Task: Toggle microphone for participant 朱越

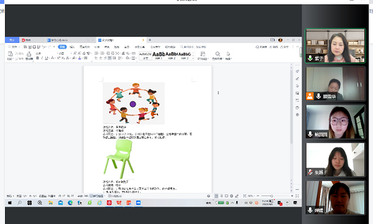Action: coord(310,172)
